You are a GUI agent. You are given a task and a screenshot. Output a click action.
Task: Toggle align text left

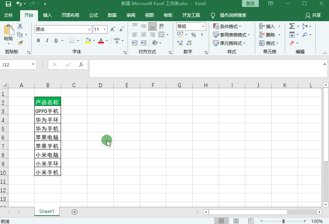click(x=135, y=35)
